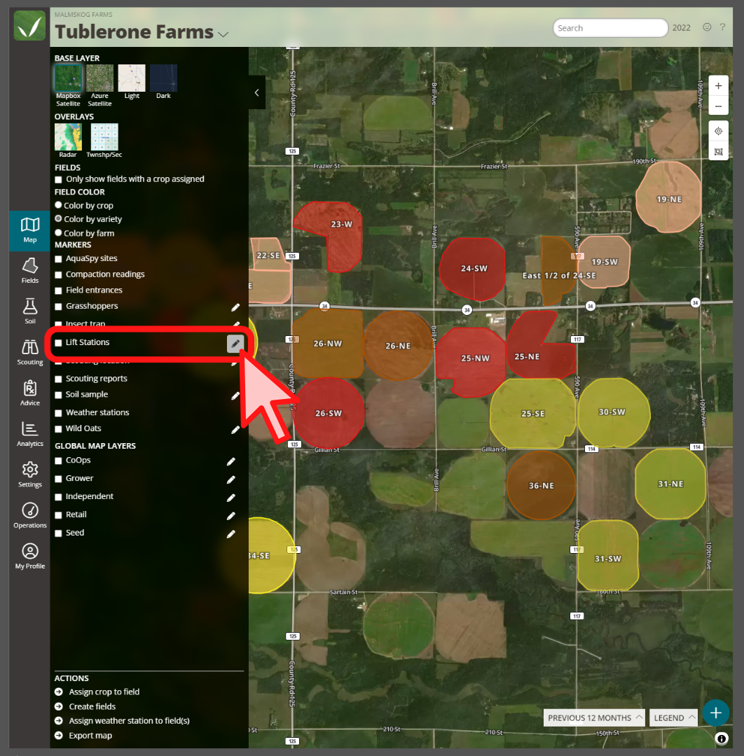This screenshot has width=744, height=756.
Task: Edit the Grower global map layer
Action: tap(231, 479)
